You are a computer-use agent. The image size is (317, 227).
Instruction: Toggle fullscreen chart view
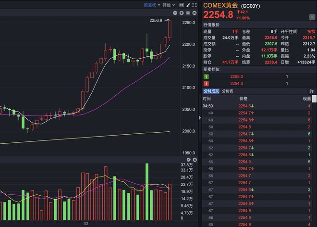pos(195,5)
